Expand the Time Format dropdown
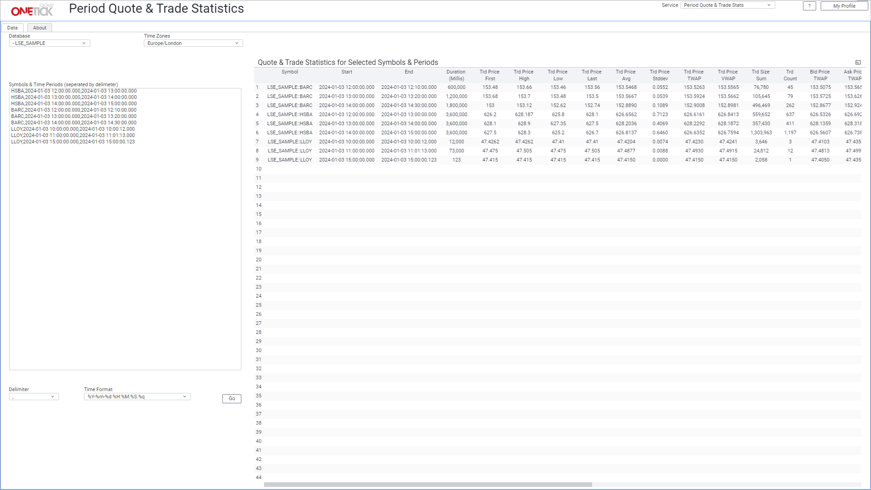 click(137, 397)
